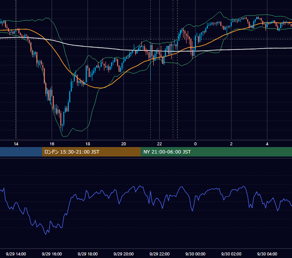Select the 9/29 22:00 time label

click(x=159, y=254)
